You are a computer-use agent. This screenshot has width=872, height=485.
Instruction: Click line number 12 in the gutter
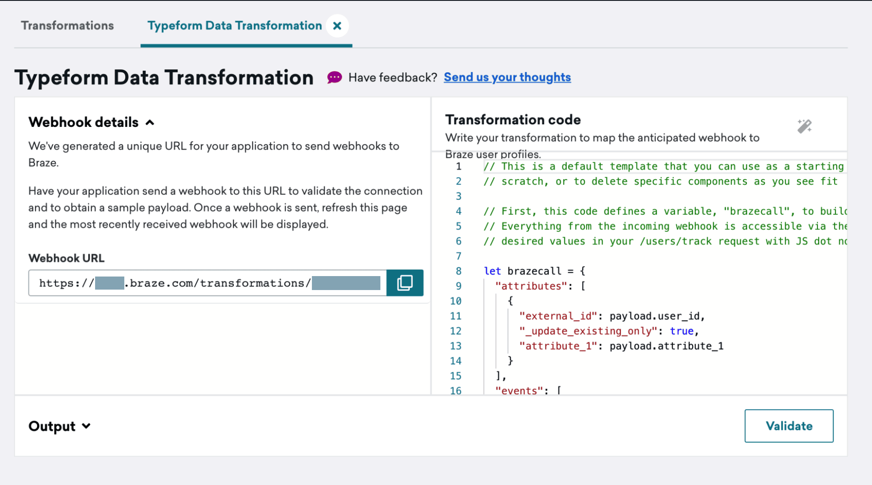point(455,331)
